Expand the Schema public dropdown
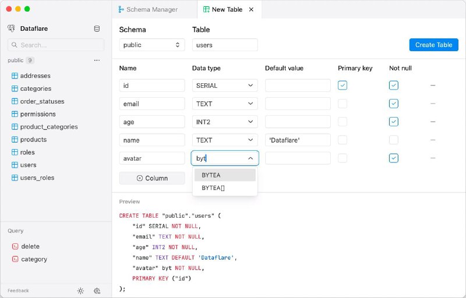466x298 pixels. [x=152, y=45]
